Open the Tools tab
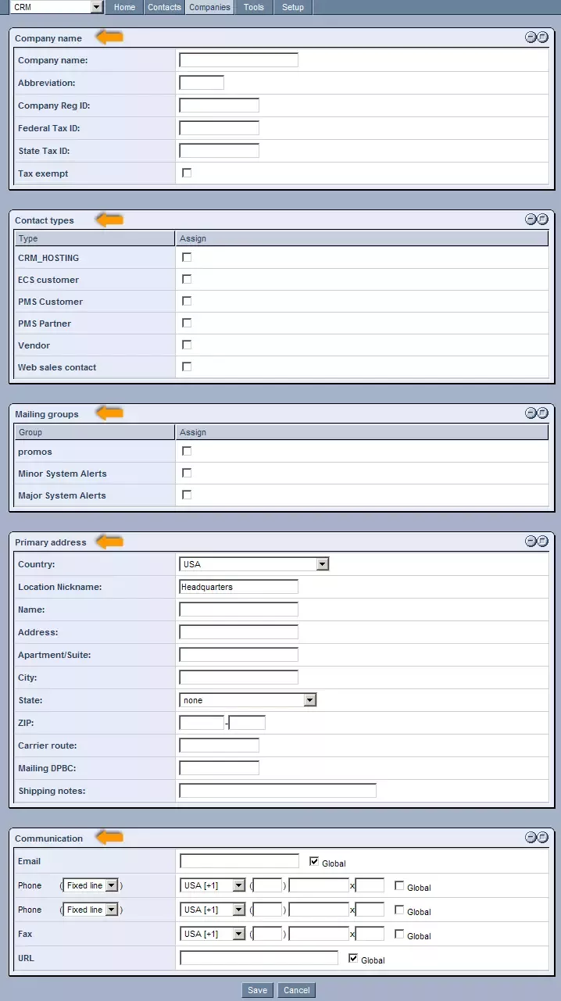 (x=254, y=7)
